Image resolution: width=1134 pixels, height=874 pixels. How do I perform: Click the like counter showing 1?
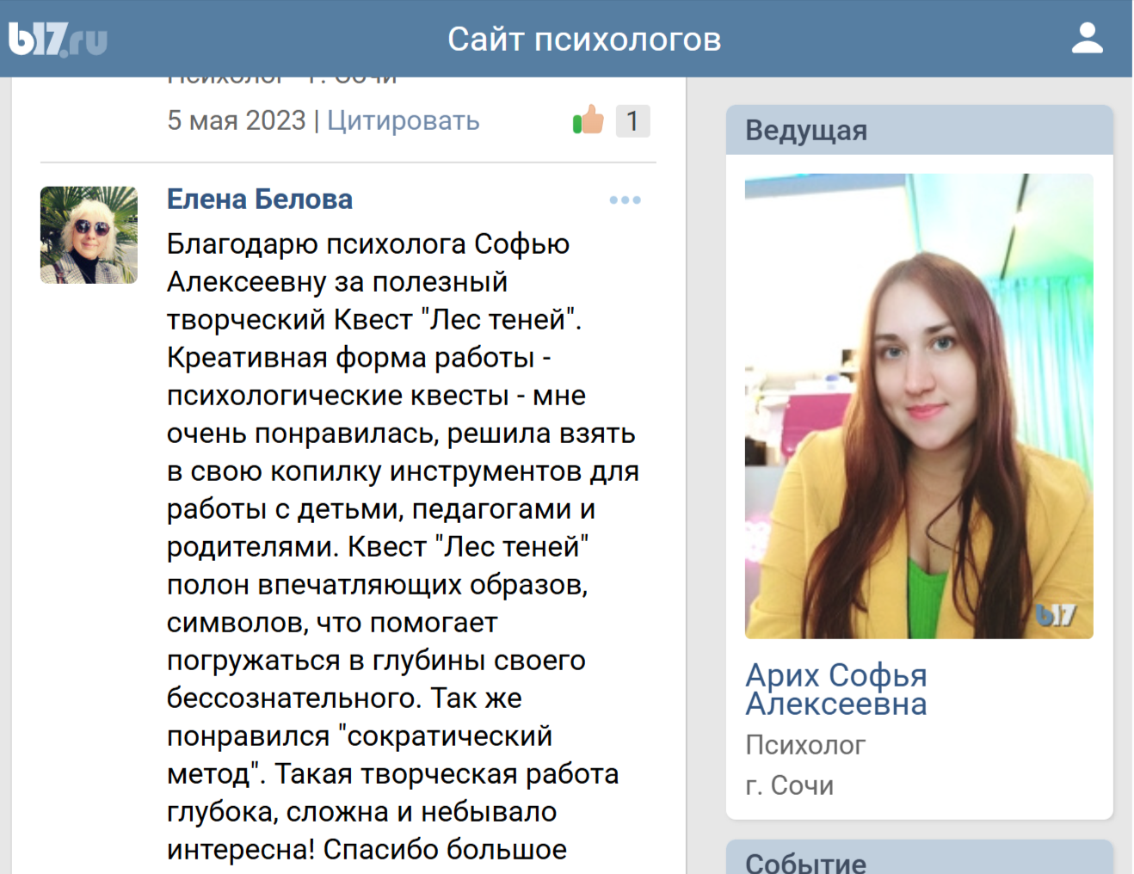pyautogui.click(x=632, y=121)
